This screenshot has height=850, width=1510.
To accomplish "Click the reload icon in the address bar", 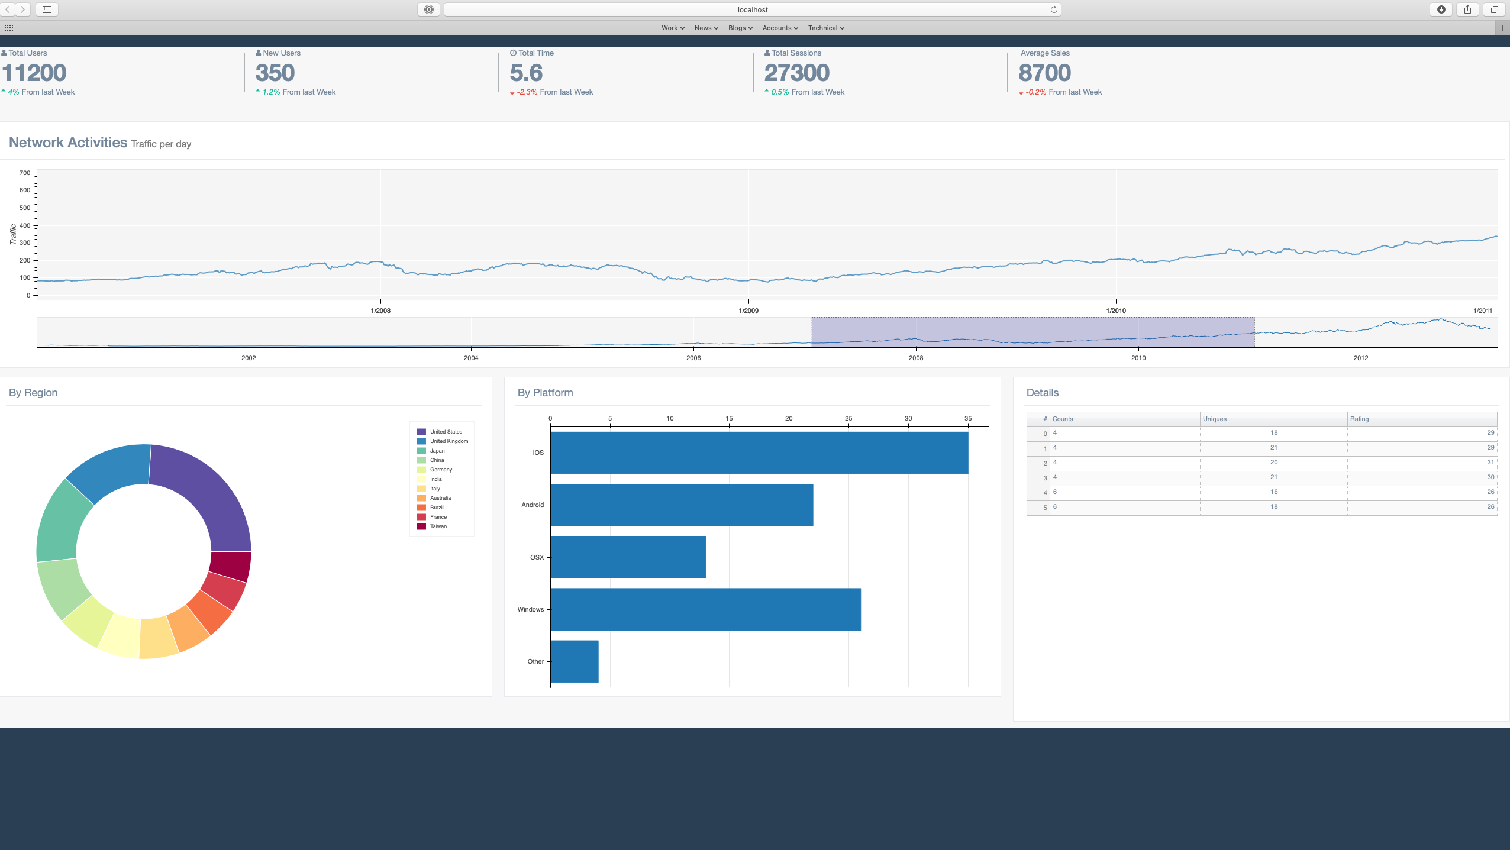I will pos(1053,9).
